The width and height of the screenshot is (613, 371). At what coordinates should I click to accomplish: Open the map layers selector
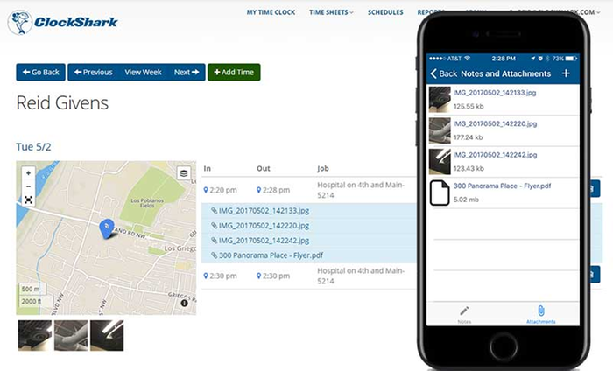(x=184, y=173)
